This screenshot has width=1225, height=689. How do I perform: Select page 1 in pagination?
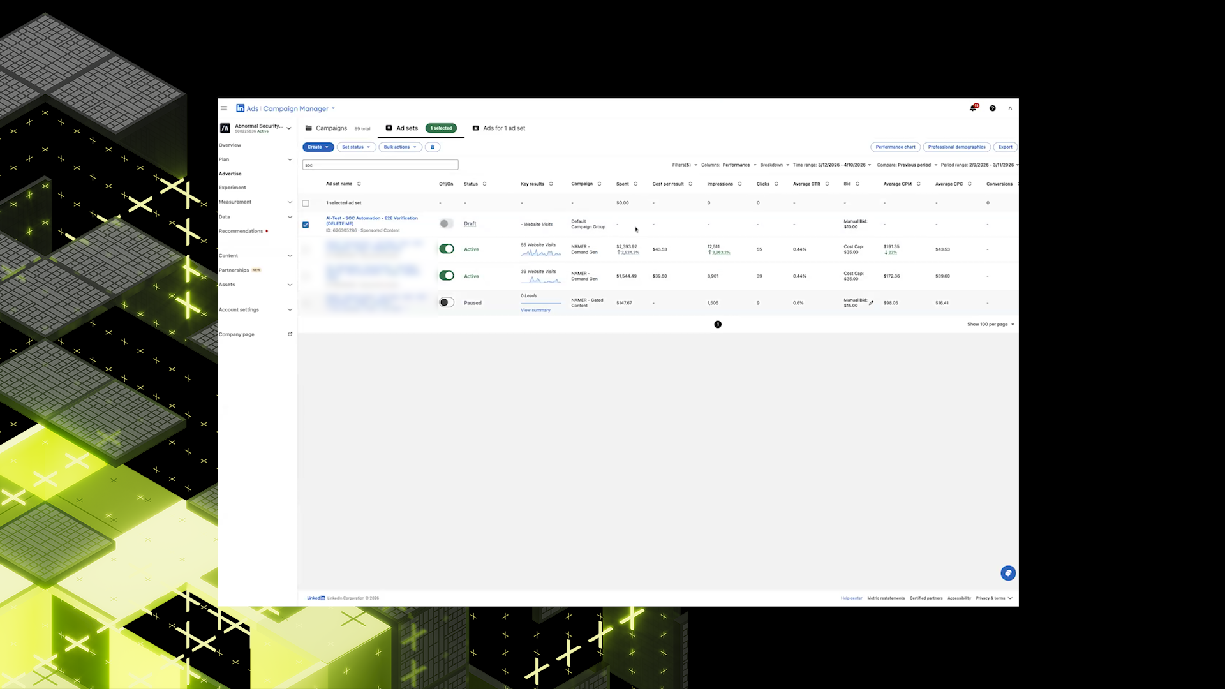718,325
